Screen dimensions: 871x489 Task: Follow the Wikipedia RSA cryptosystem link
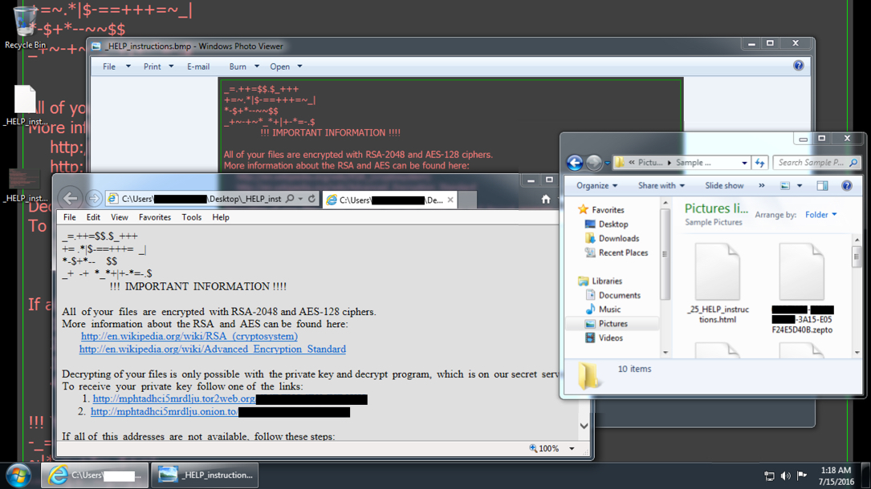click(189, 337)
